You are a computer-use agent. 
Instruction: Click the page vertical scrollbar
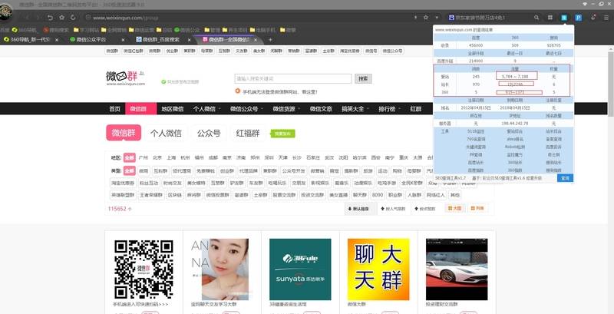tap(611, 84)
